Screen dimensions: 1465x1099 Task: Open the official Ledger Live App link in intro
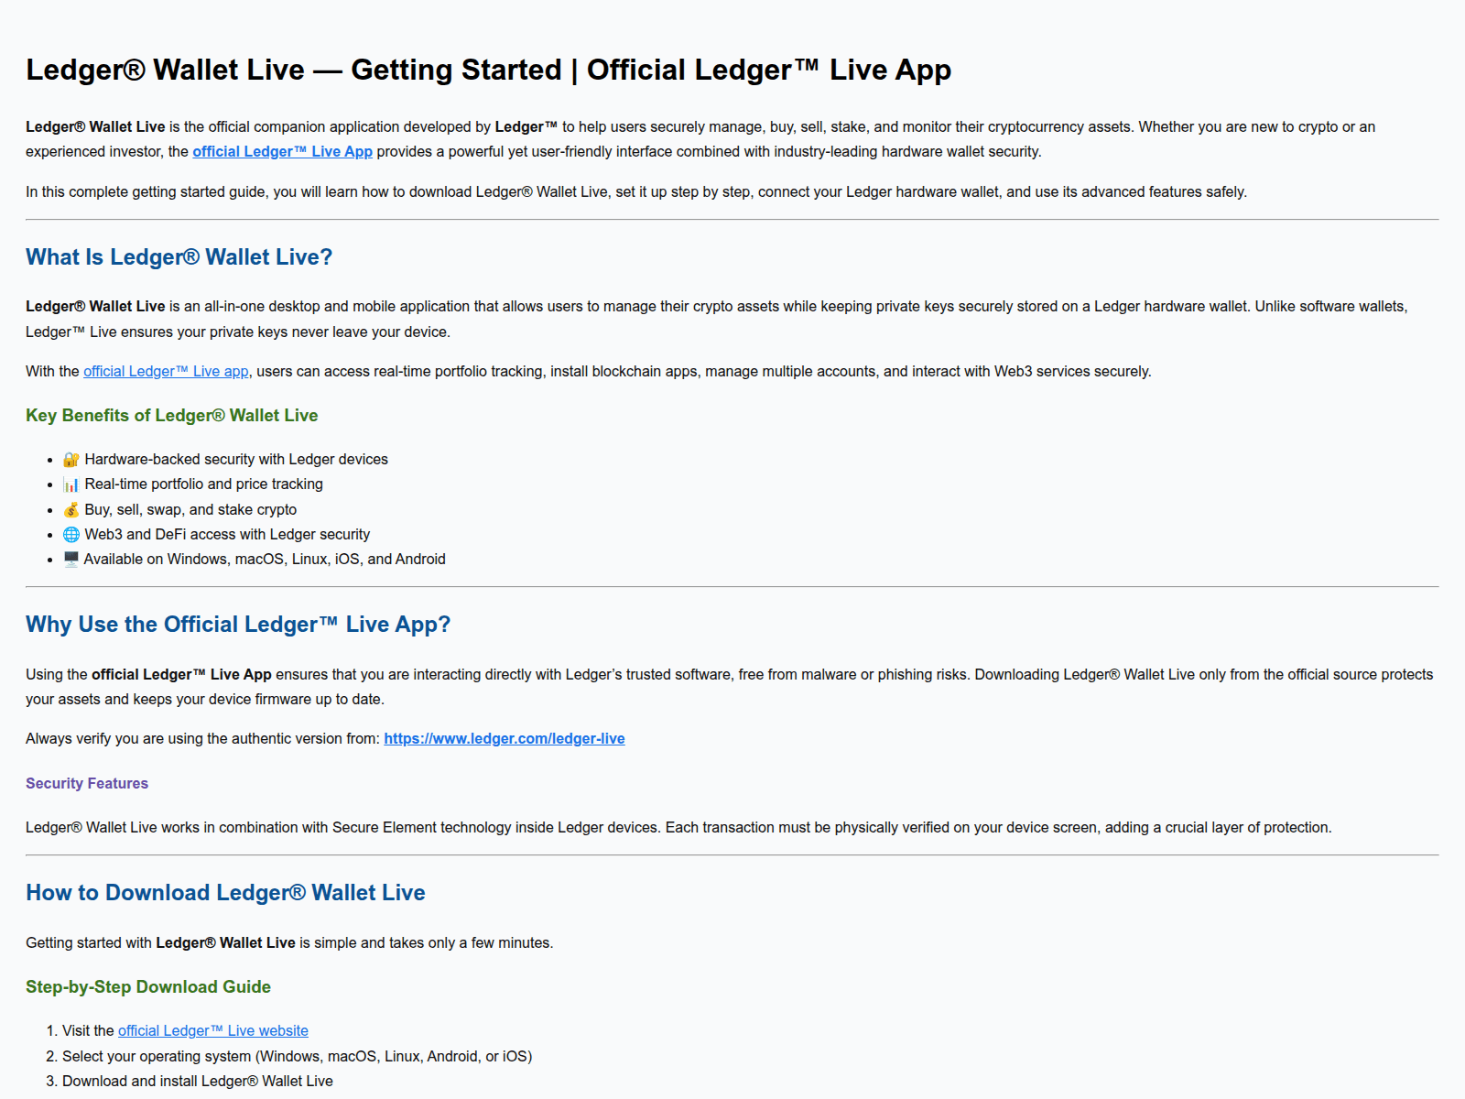tap(281, 151)
